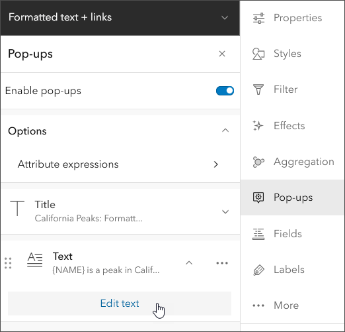345x332 pixels.
Task: Select the Labels tag icon
Action: [258, 270]
